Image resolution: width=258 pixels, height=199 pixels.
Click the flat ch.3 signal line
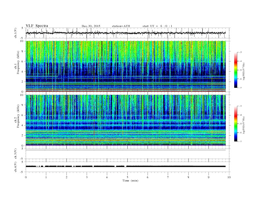click(126, 150)
